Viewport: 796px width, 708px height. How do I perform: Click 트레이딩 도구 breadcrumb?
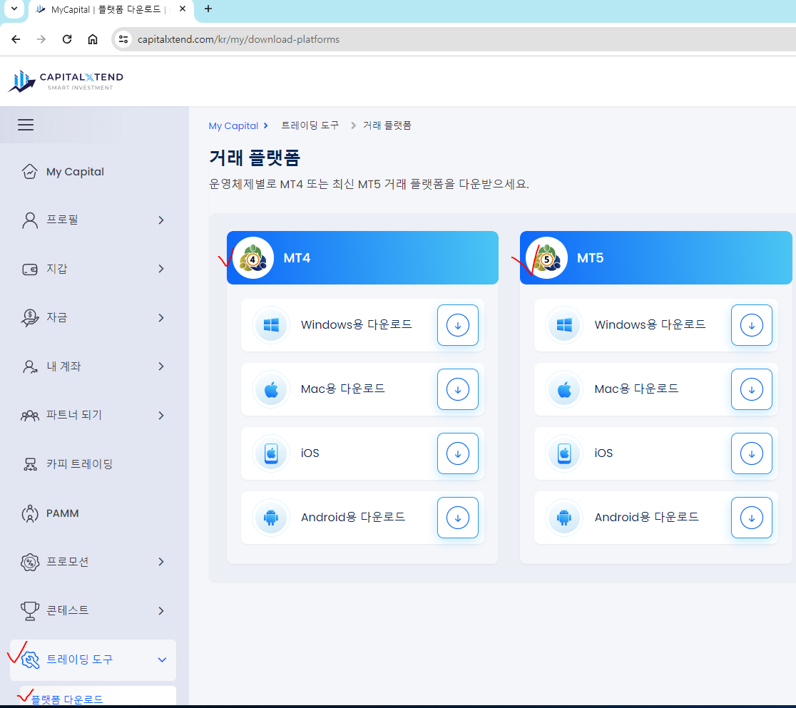(310, 125)
